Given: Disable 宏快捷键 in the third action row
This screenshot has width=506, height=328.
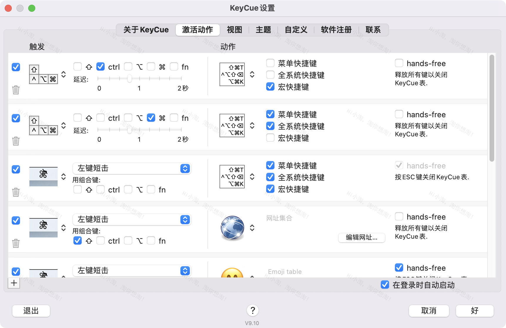Looking at the screenshot, I should (270, 189).
